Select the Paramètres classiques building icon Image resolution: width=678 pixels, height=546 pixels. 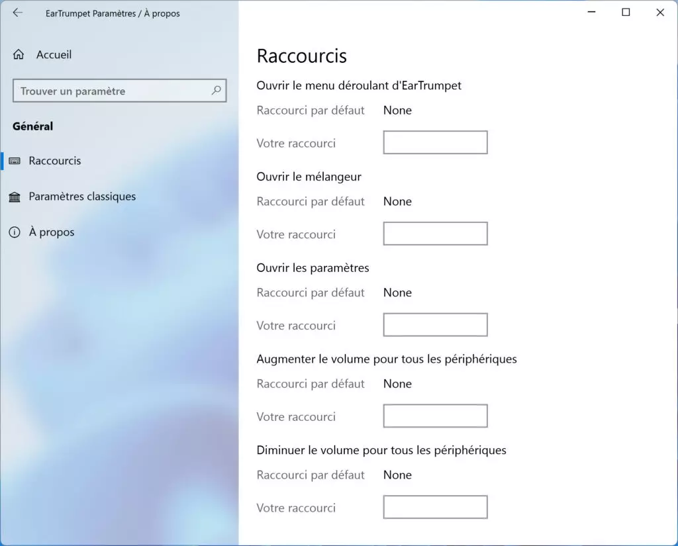15,197
